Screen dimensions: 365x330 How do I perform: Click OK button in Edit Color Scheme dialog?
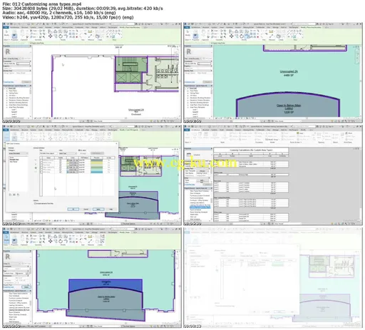click(x=73, y=209)
